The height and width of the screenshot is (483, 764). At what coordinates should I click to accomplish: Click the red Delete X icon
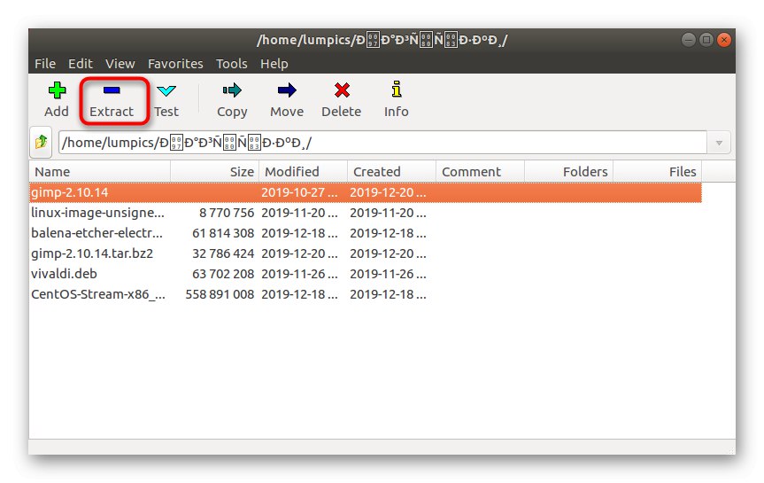[342, 90]
